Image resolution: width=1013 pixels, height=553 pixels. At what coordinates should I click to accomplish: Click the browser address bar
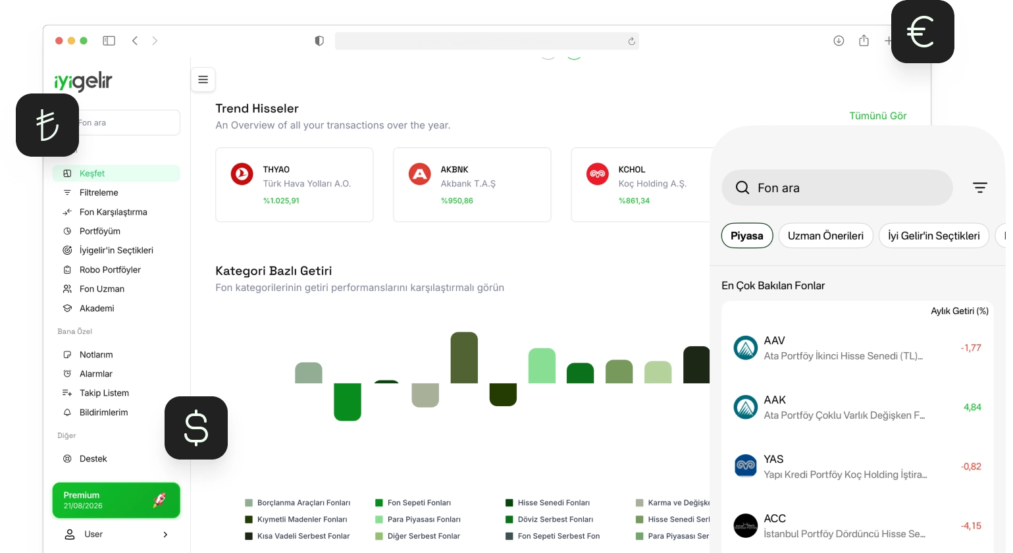[487, 41]
